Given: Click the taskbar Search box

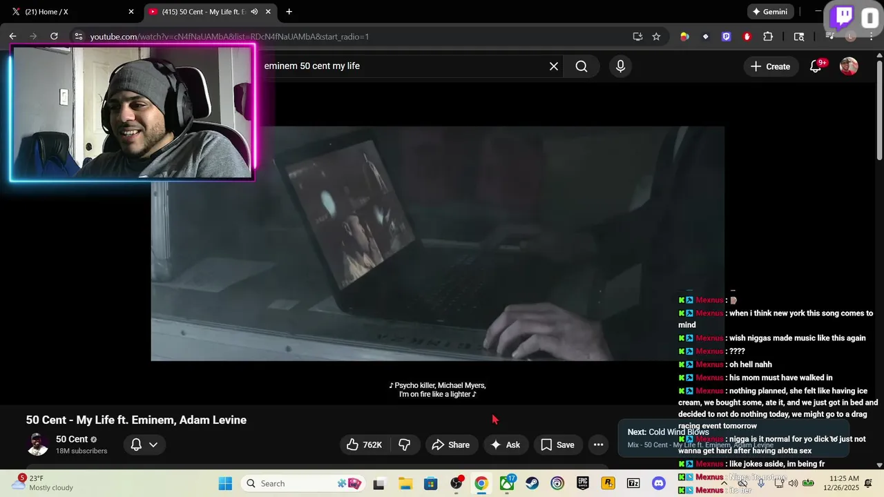Looking at the screenshot, I should click(x=304, y=483).
